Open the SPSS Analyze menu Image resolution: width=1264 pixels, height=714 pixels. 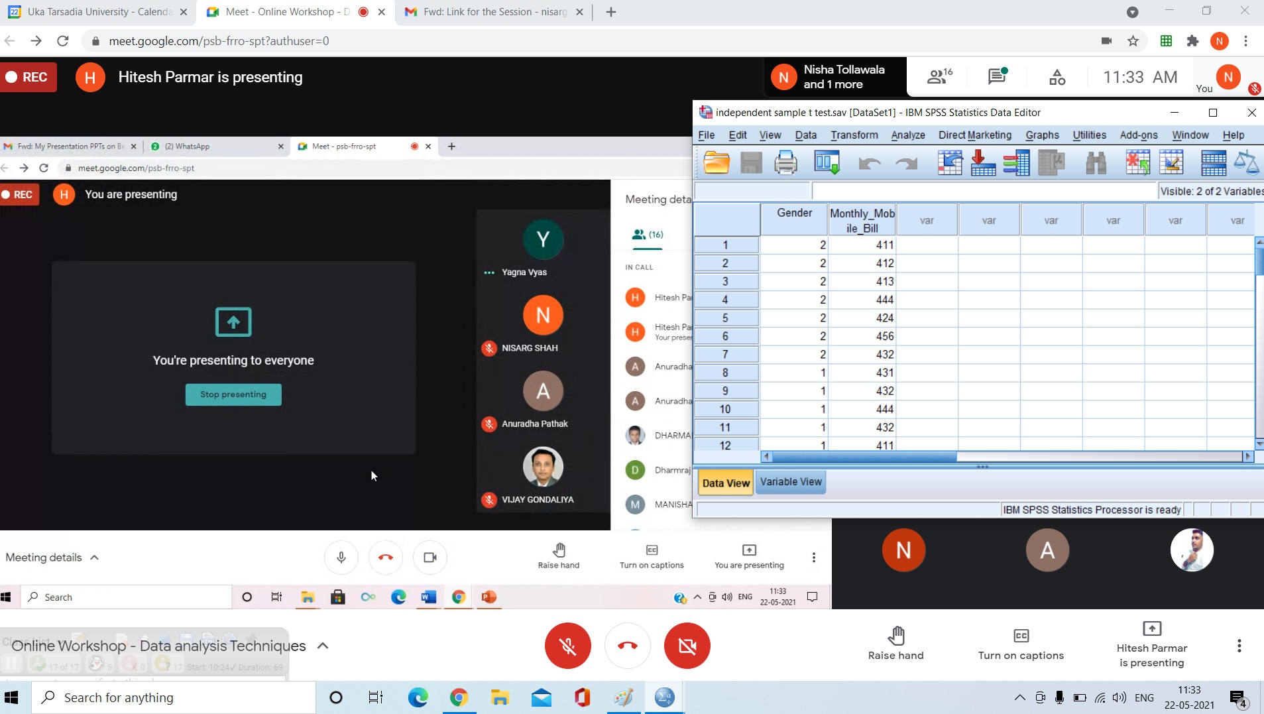907,135
